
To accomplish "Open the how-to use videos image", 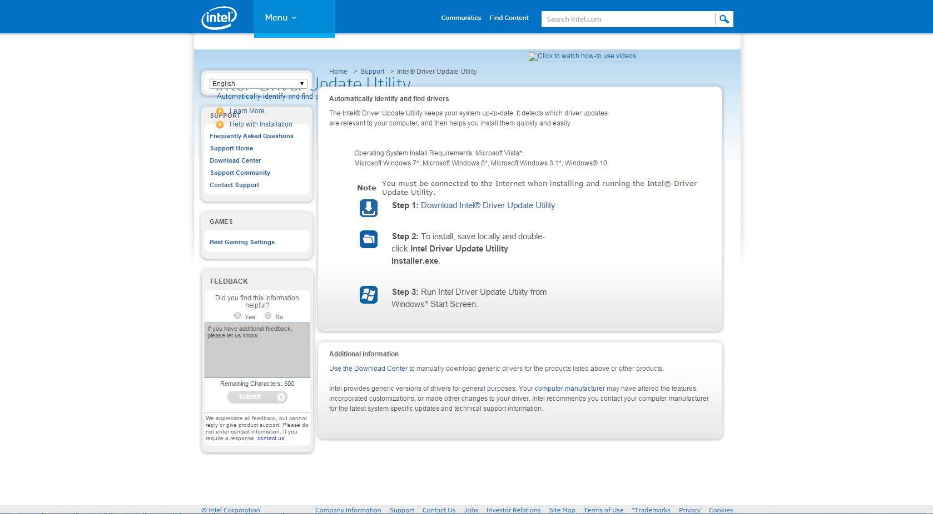I will click(x=582, y=56).
